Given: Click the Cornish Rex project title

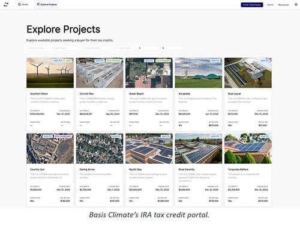Looking at the screenshot, I should [x=86, y=94].
